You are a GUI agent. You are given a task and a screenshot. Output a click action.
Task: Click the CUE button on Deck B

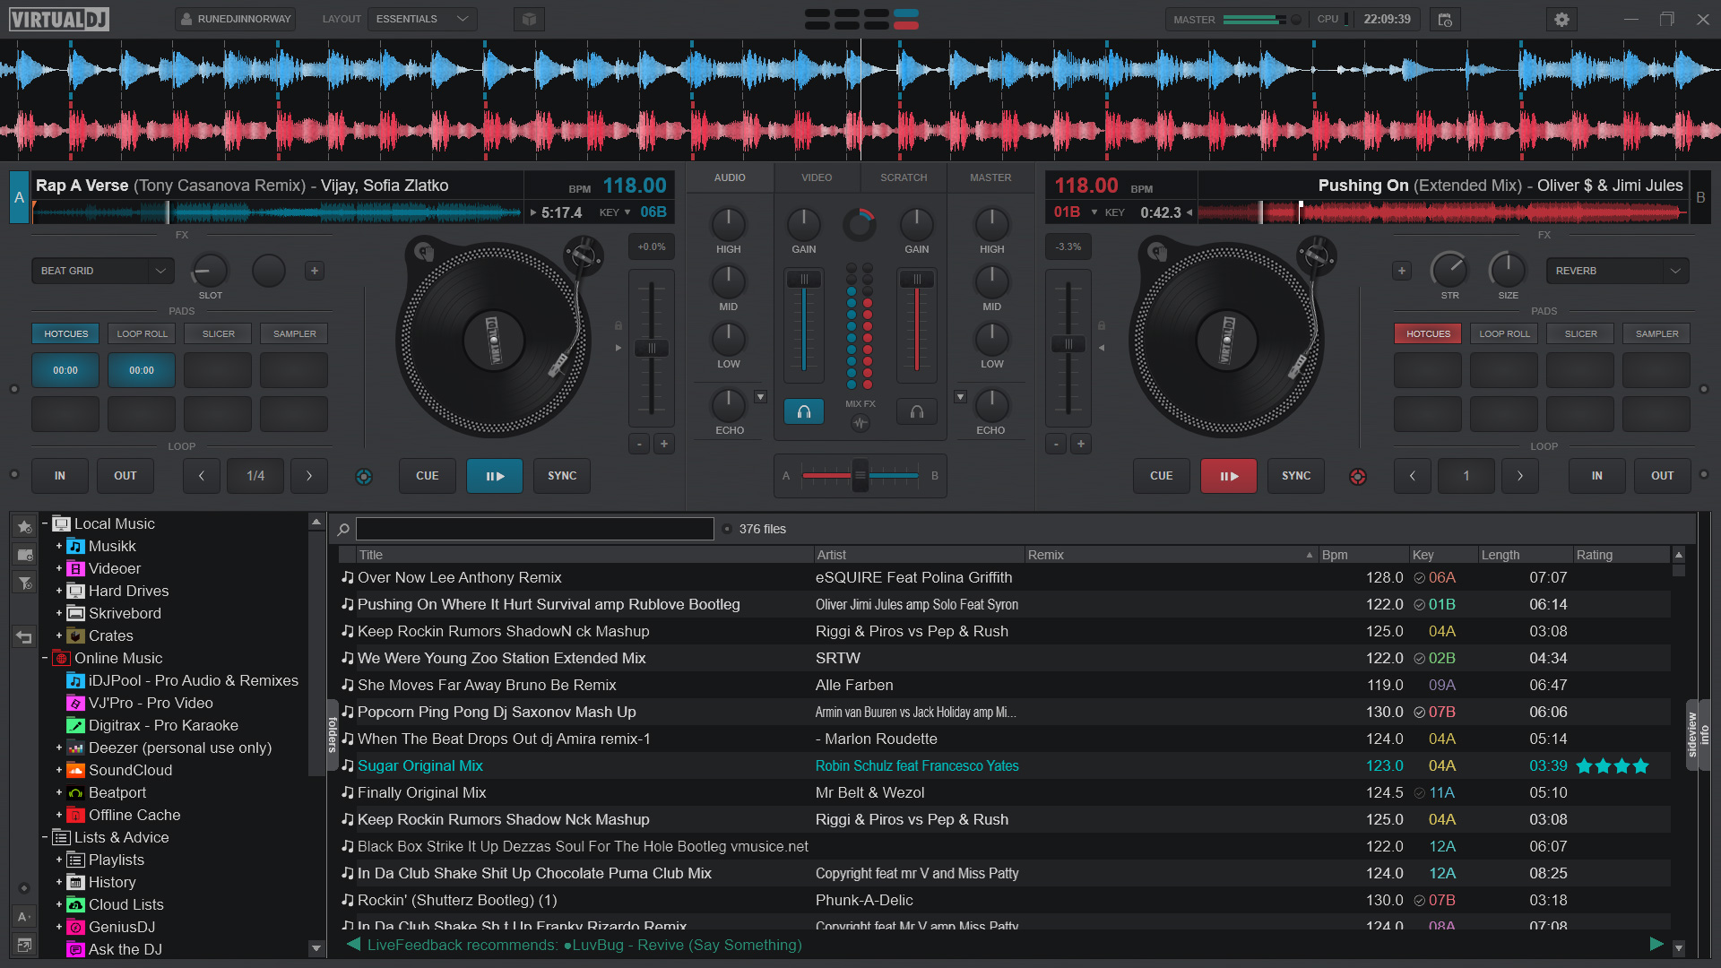pos(1162,475)
